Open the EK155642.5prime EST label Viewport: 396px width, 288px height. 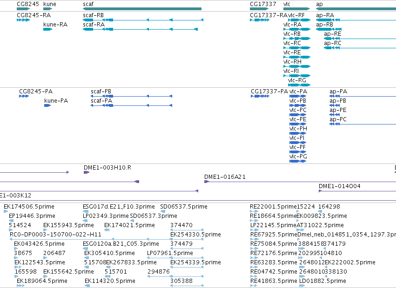point(69,272)
